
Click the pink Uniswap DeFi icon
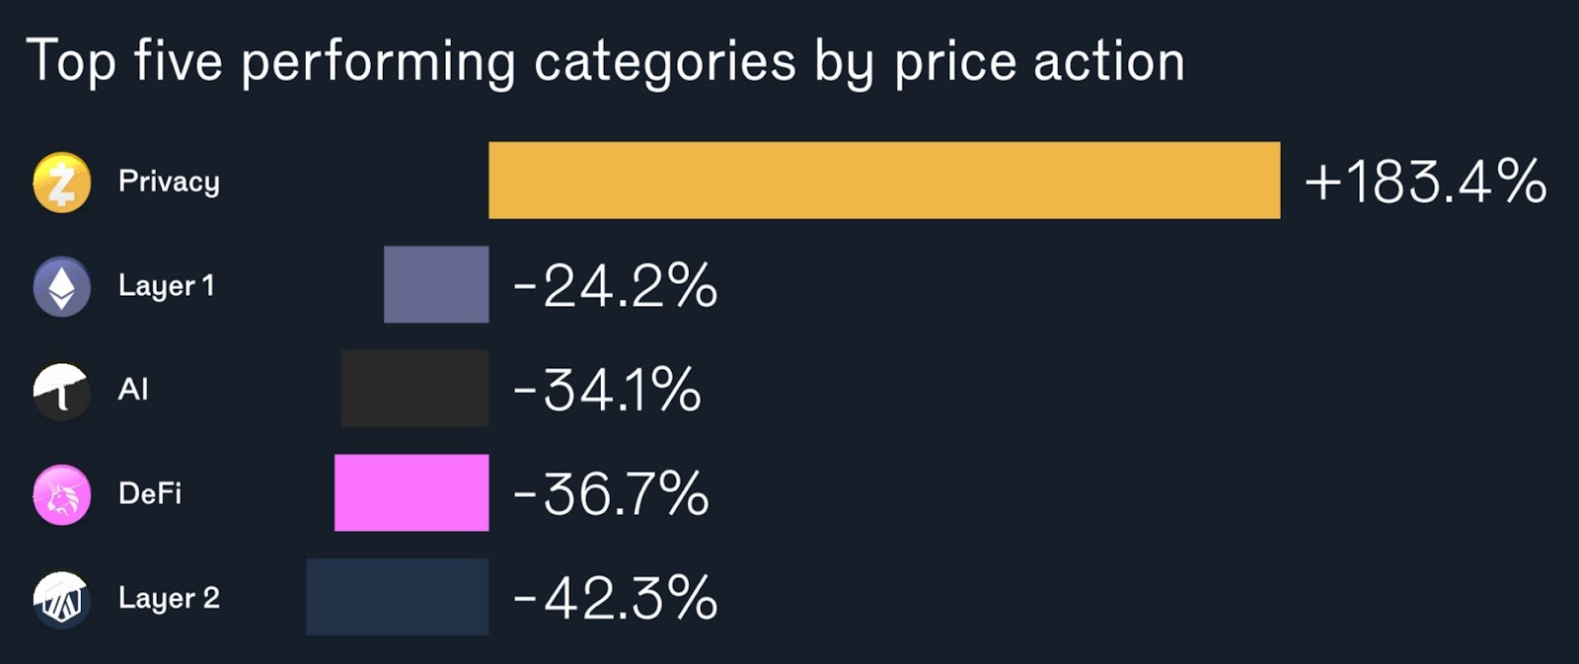(x=61, y=495)
